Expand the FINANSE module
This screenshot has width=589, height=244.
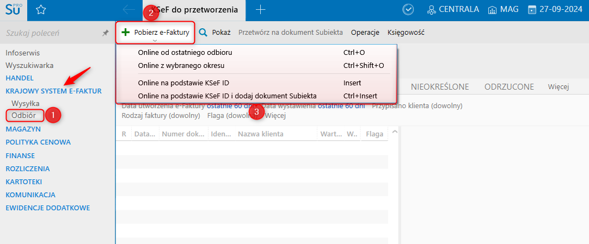[20, 155]
